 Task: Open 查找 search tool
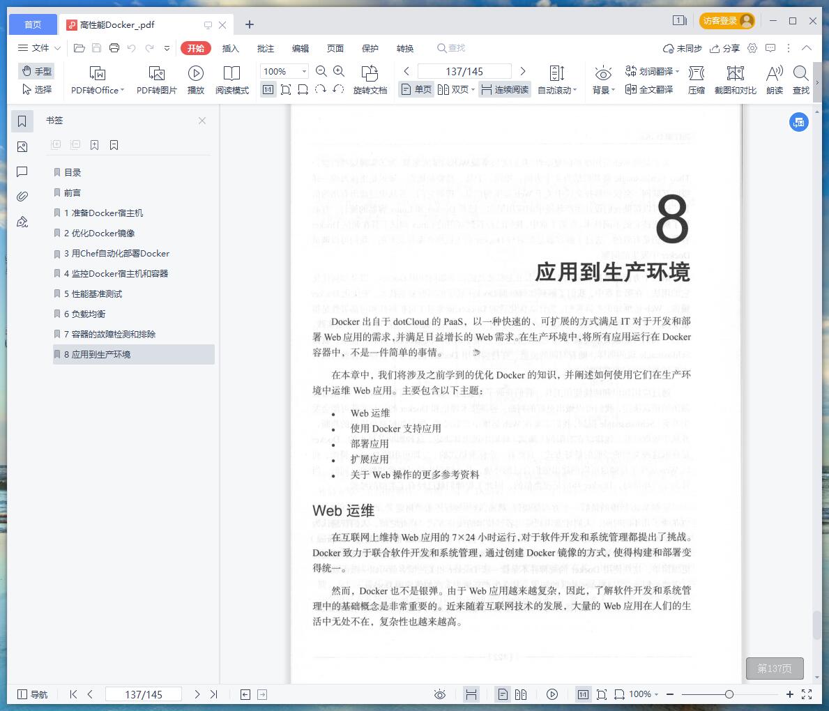(x=801, y=80)
